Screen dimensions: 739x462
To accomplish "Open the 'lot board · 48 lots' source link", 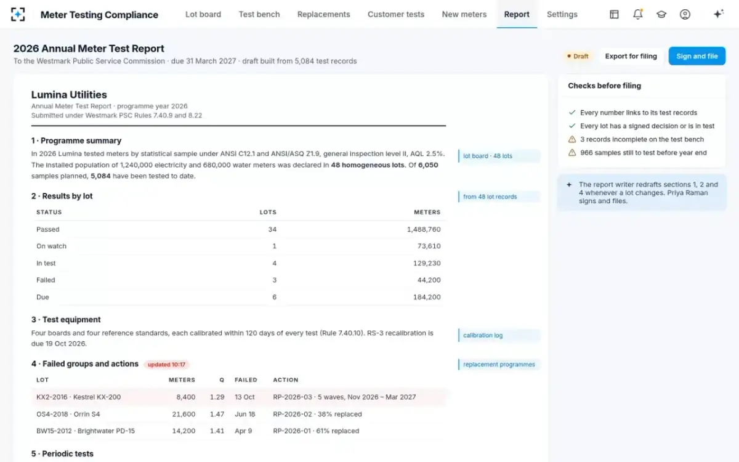I will click(499, 156).
